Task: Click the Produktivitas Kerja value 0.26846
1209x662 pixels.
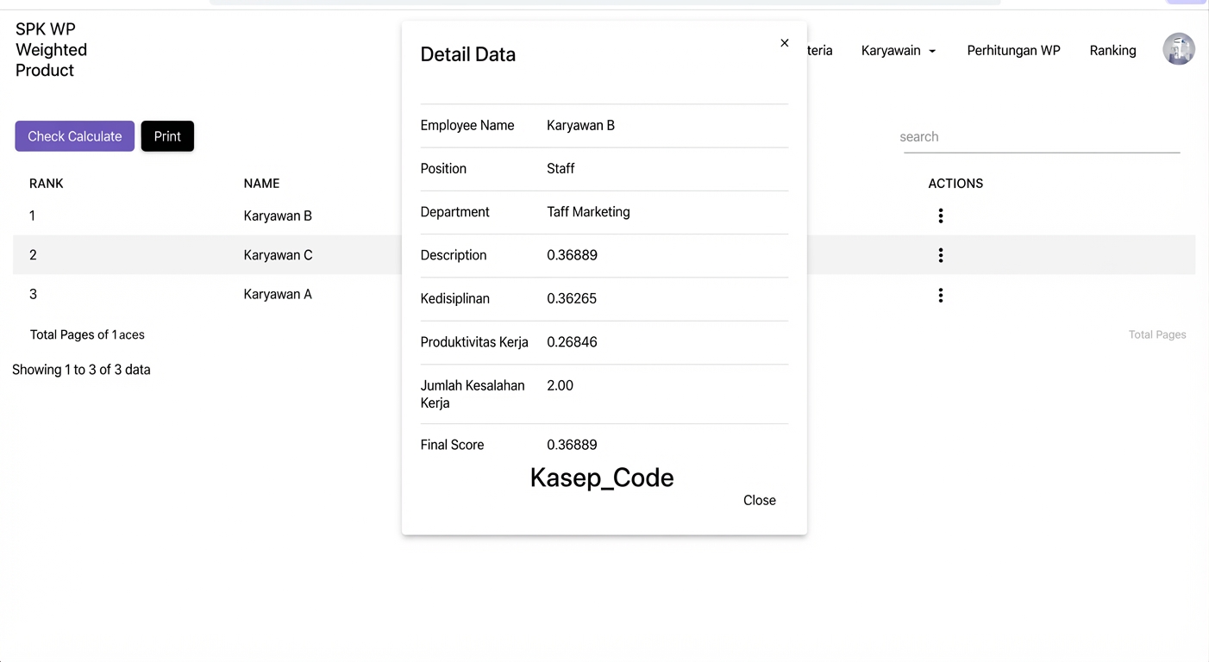Action: [572, 342]
